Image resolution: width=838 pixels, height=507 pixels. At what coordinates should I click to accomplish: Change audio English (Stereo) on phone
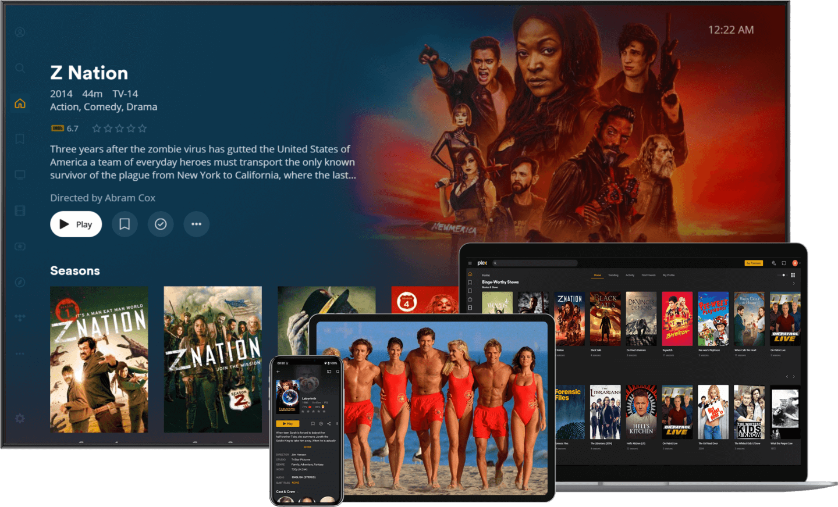(304, 477)
